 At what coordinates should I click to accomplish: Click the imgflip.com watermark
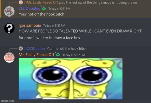(x=8, y=101)
